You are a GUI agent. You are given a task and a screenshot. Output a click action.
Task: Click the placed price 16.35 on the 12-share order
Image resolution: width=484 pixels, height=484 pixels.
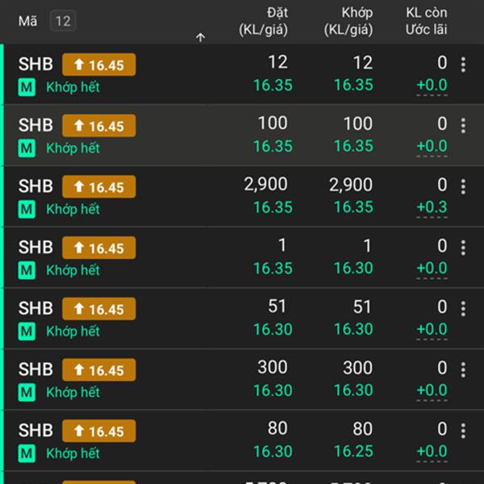click(x=273, y=86)
